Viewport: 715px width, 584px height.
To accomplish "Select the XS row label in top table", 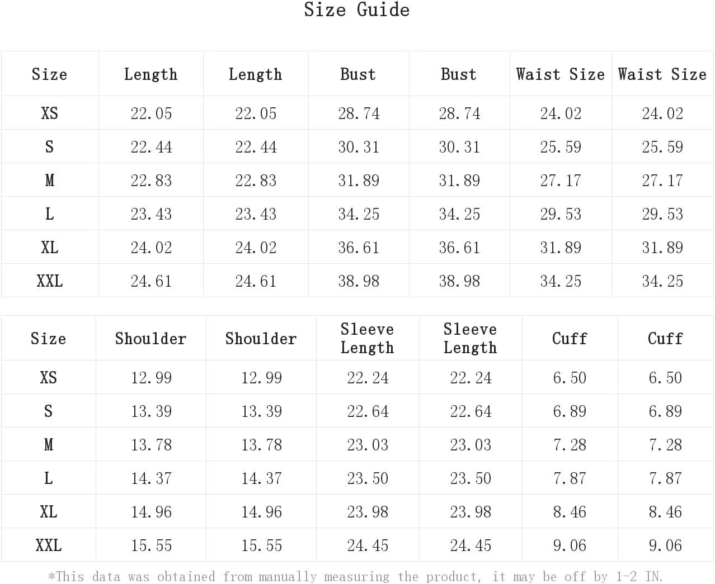I will [50, 113].
